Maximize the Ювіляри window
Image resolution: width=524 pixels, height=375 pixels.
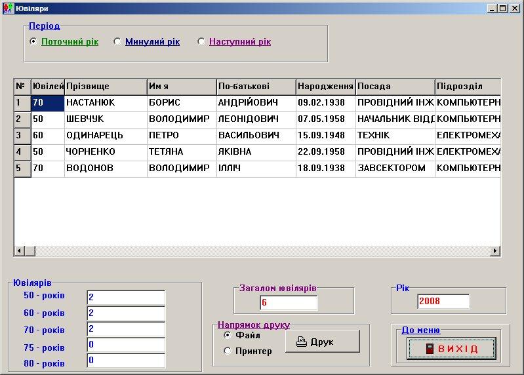(502, 9)
